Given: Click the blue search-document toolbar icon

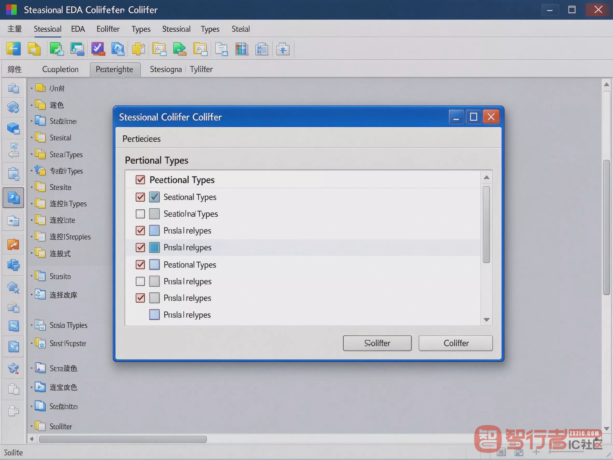Looking at the screenshot, I should pyautogui.click(x=118, y=49).
